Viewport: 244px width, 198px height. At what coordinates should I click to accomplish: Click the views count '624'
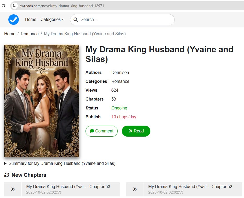coord(115,90)
